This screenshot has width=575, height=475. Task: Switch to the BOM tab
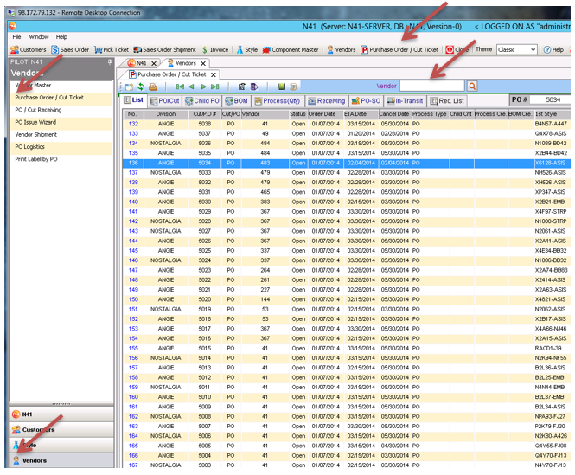(x=235, y=101)
